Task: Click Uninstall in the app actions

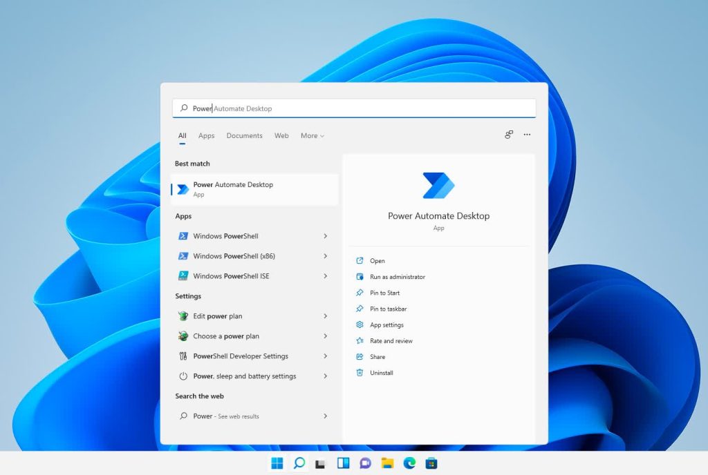Action: [x=381, y=373]
